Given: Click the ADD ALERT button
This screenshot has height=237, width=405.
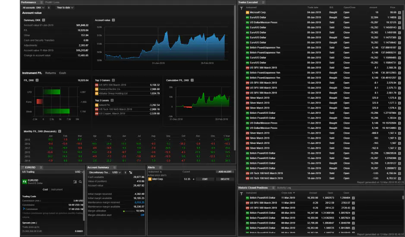Looking at the screenshot, I should tap(225, 172).
